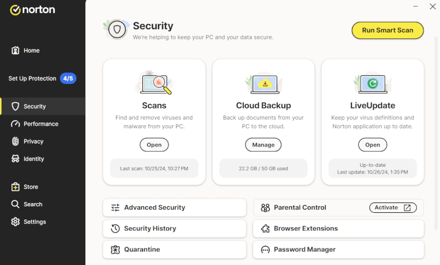This screenshot has height=265, width=440.
Task: Open LiveUpdate with its Open button
Action: [373, 145]
